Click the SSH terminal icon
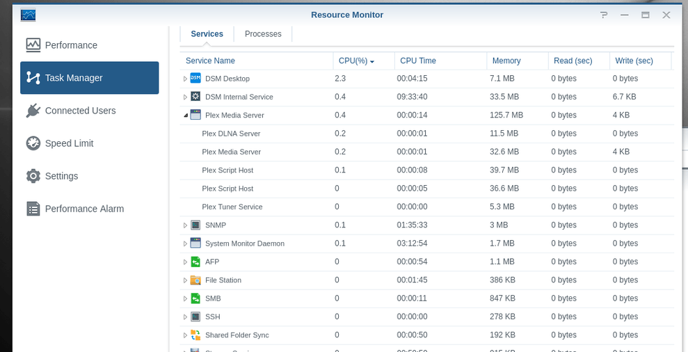 [195, 317]
